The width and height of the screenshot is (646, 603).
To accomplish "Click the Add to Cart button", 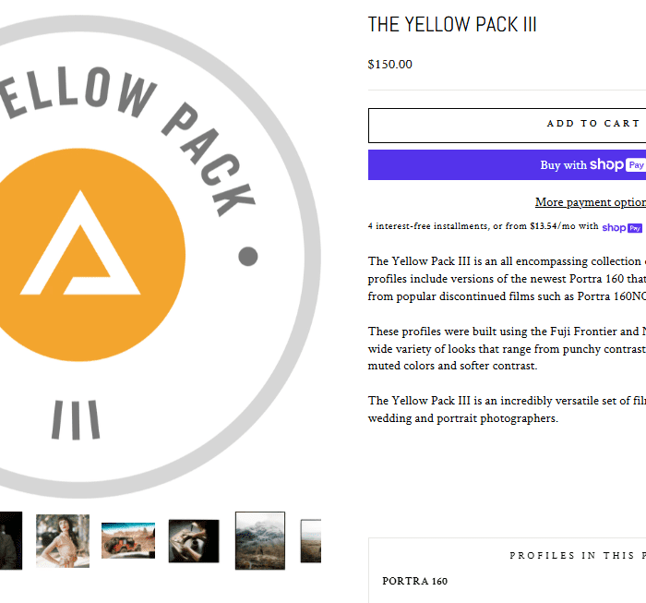I will click(507, 124).
